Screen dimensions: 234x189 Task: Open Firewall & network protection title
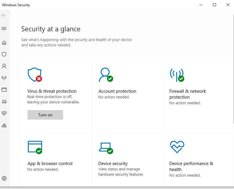pos(187,94)
